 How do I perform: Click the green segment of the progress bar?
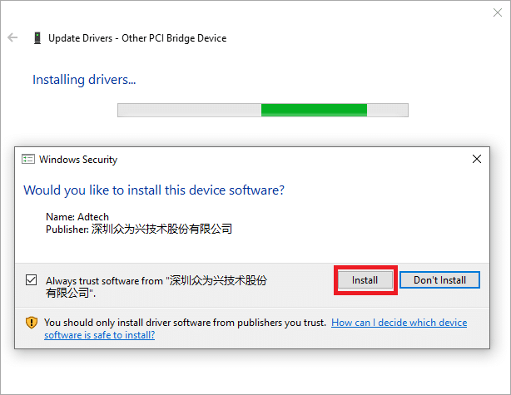click(x=314, y=110)
